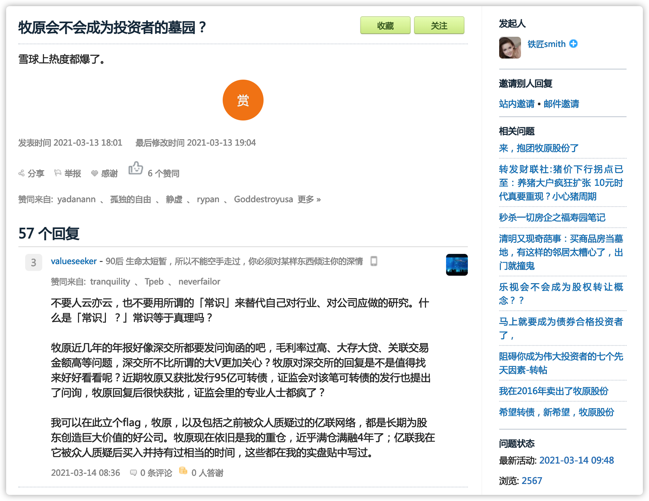
Task: Open related question 希望转债，新希望，牧原股份
Action: click(x=556, y=412)
